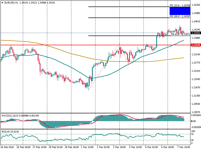Click the 7 Mar 10:00 time label
Screen dimensions: 201x150
183,147
